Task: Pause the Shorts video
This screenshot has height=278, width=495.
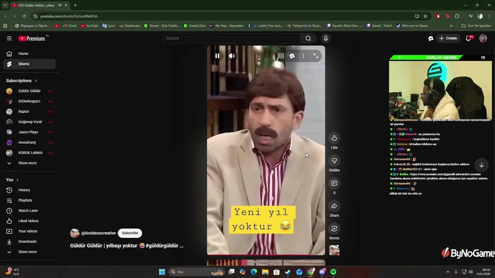Action: (x=217, y=56)
